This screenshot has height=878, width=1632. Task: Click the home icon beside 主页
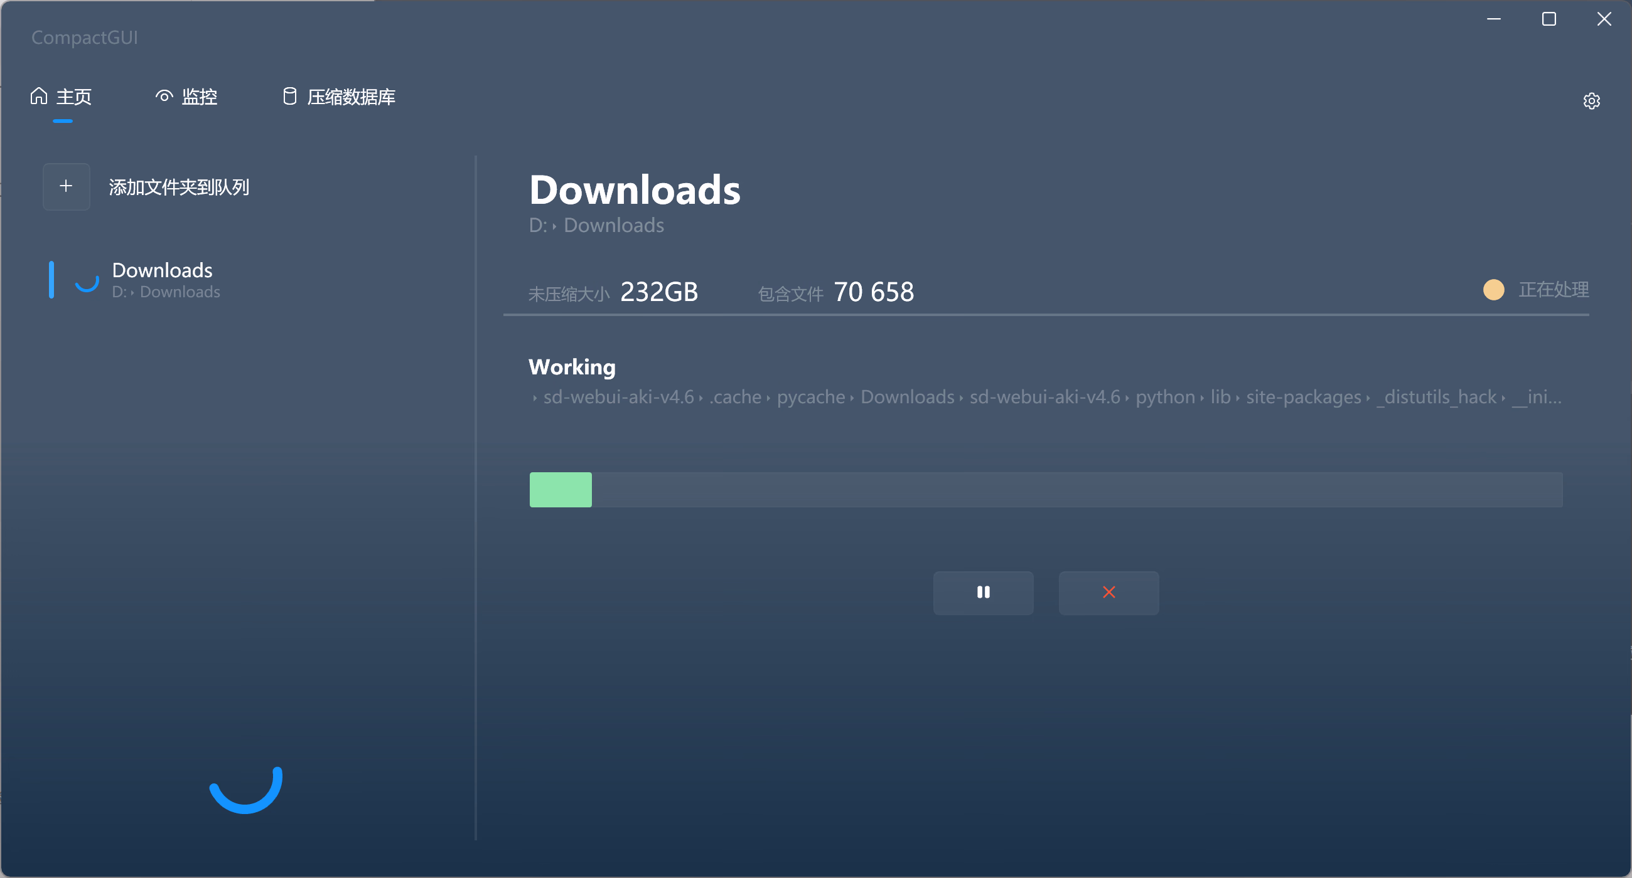(40, 95)
